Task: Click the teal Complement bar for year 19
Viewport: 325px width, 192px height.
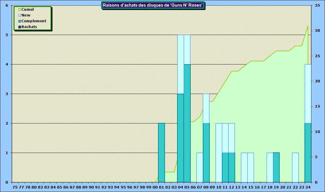Action: click(276, 167)
